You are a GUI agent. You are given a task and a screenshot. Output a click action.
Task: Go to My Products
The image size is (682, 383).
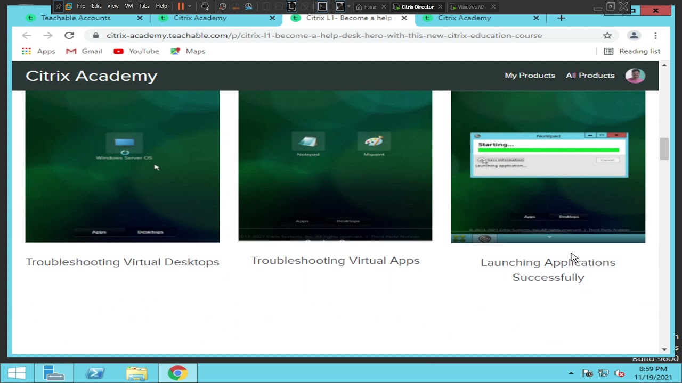click(x=530, y=76)
